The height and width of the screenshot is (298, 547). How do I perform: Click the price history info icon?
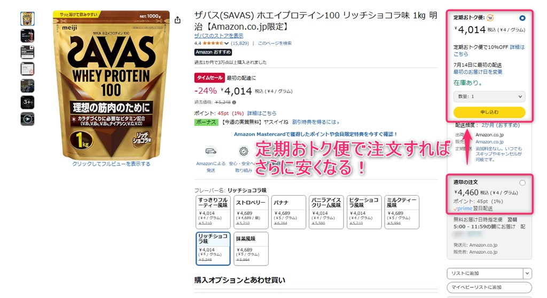[234, 102]
